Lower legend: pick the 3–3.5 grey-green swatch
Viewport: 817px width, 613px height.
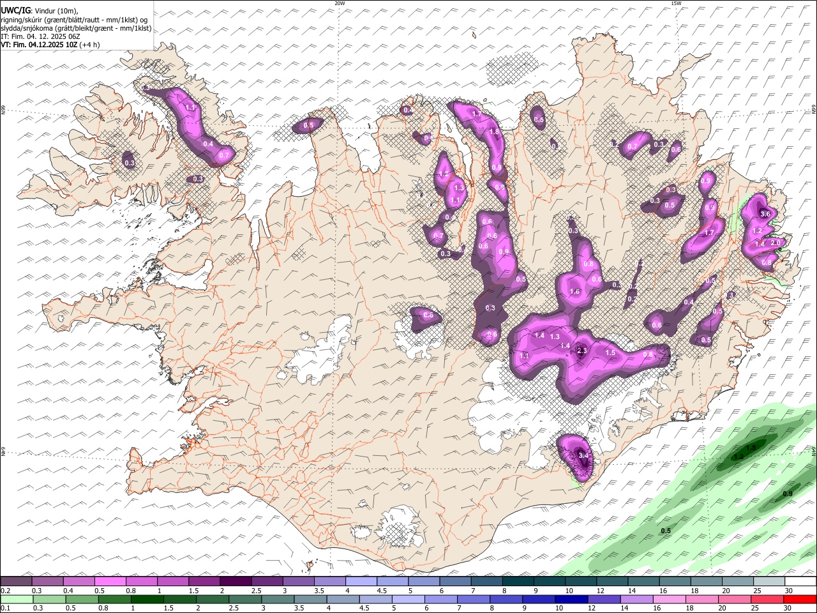[278, 599]
